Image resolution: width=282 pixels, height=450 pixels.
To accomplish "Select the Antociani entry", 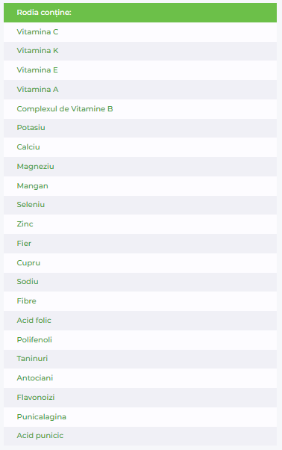I will pos(140,378).
